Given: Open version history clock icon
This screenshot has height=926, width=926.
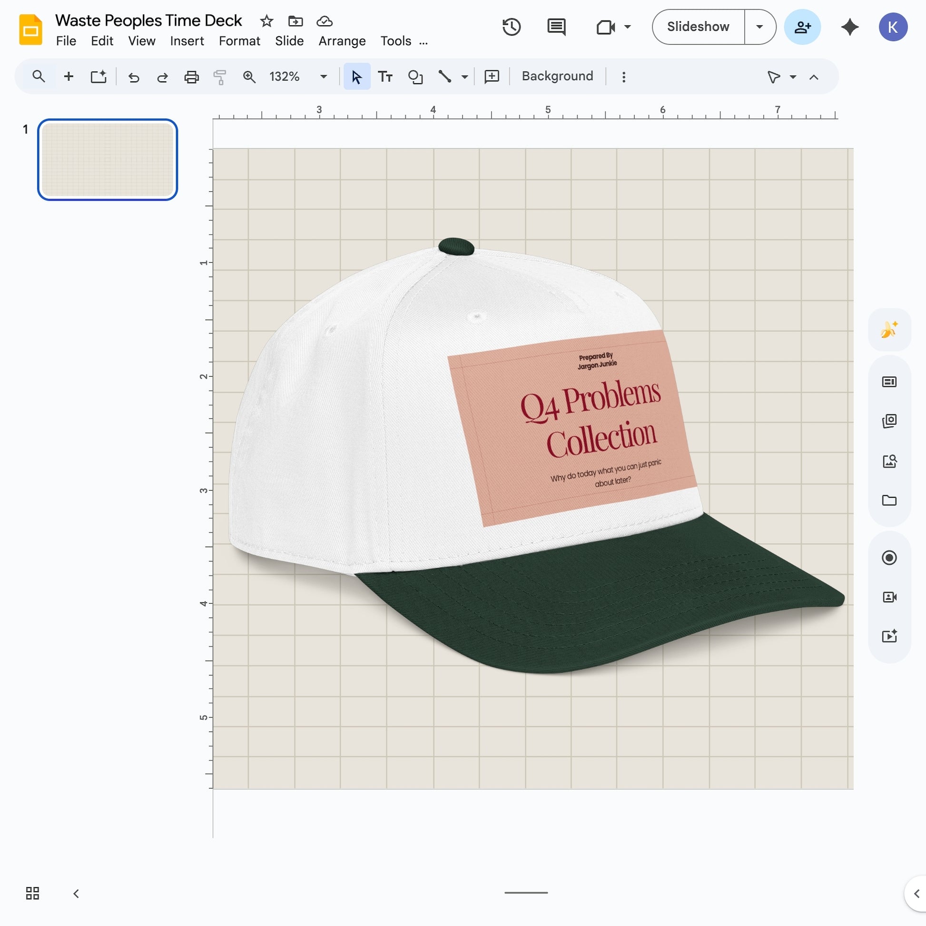Looking at the screenshot, I should pyautogui.click(x=512, y=27).
